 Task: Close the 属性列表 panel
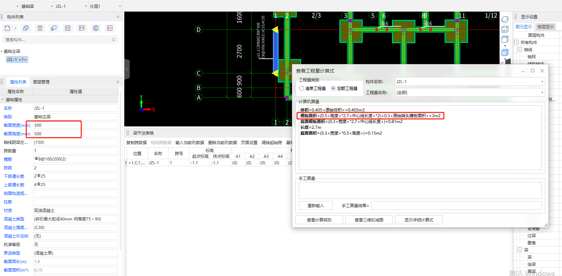[x=118, y=82]
